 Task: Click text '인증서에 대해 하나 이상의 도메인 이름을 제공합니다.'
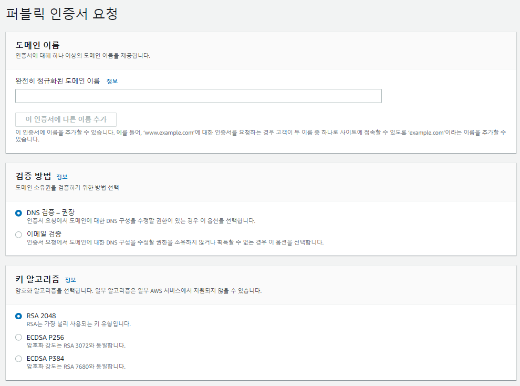[83, 56]
